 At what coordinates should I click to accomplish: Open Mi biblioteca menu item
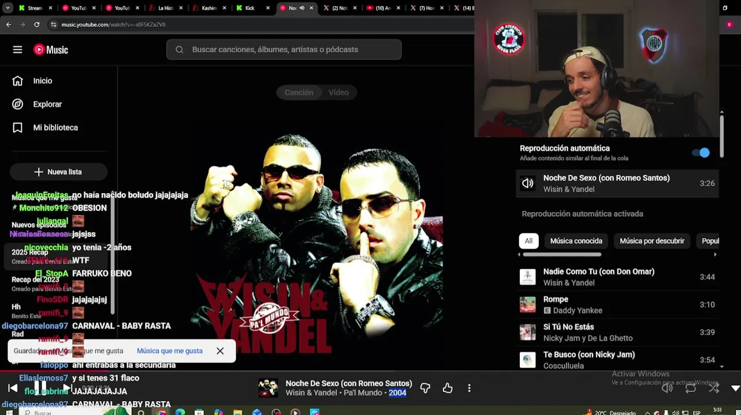pos(59,127)
